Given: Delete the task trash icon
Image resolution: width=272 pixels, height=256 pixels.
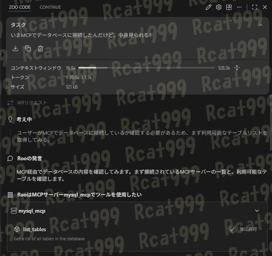Looking at the screenshot, I should click(x=41, y=48).
